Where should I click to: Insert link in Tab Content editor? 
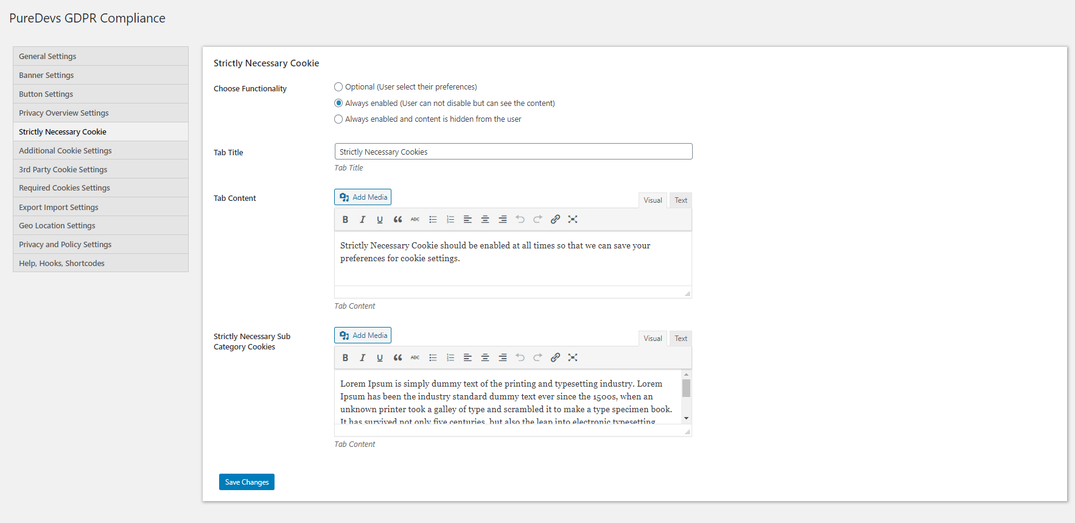[x=555, y=220]
